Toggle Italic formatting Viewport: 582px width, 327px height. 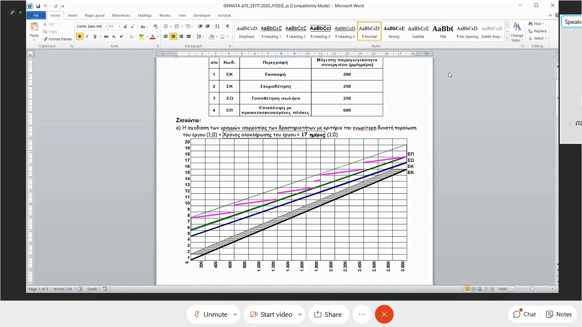87,37
